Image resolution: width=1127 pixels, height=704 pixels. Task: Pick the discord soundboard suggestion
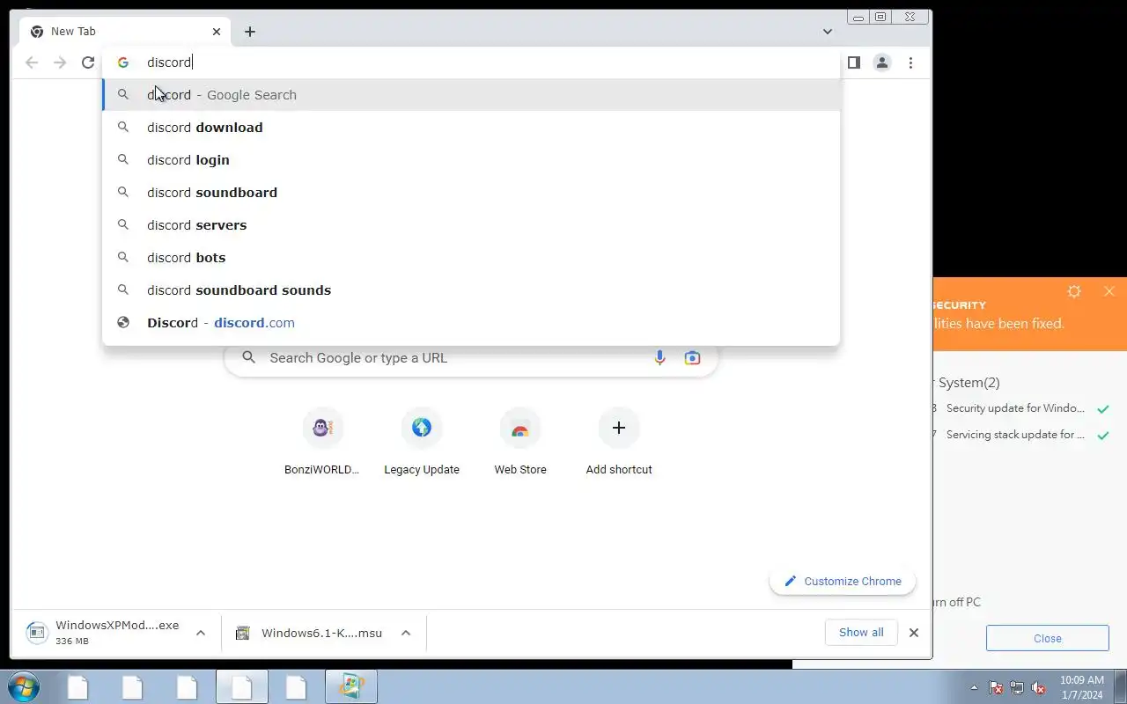click(471, 193)
